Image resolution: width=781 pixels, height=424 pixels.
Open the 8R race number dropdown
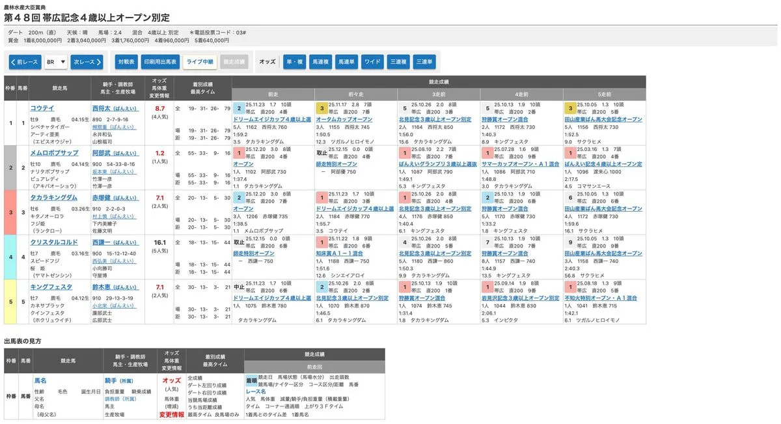tap(55, 62)
